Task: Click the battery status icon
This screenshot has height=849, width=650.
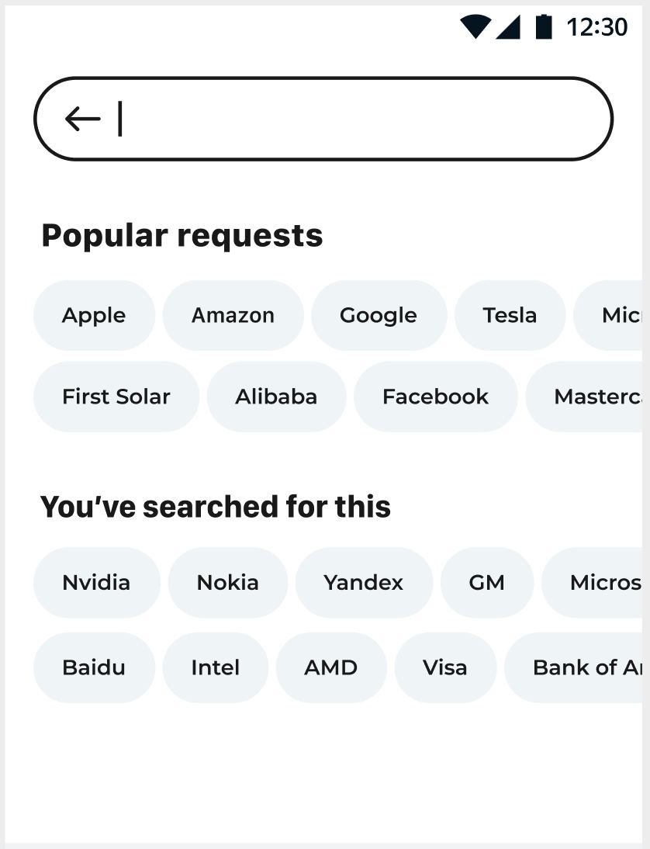Action: click(x=544, y=26)
